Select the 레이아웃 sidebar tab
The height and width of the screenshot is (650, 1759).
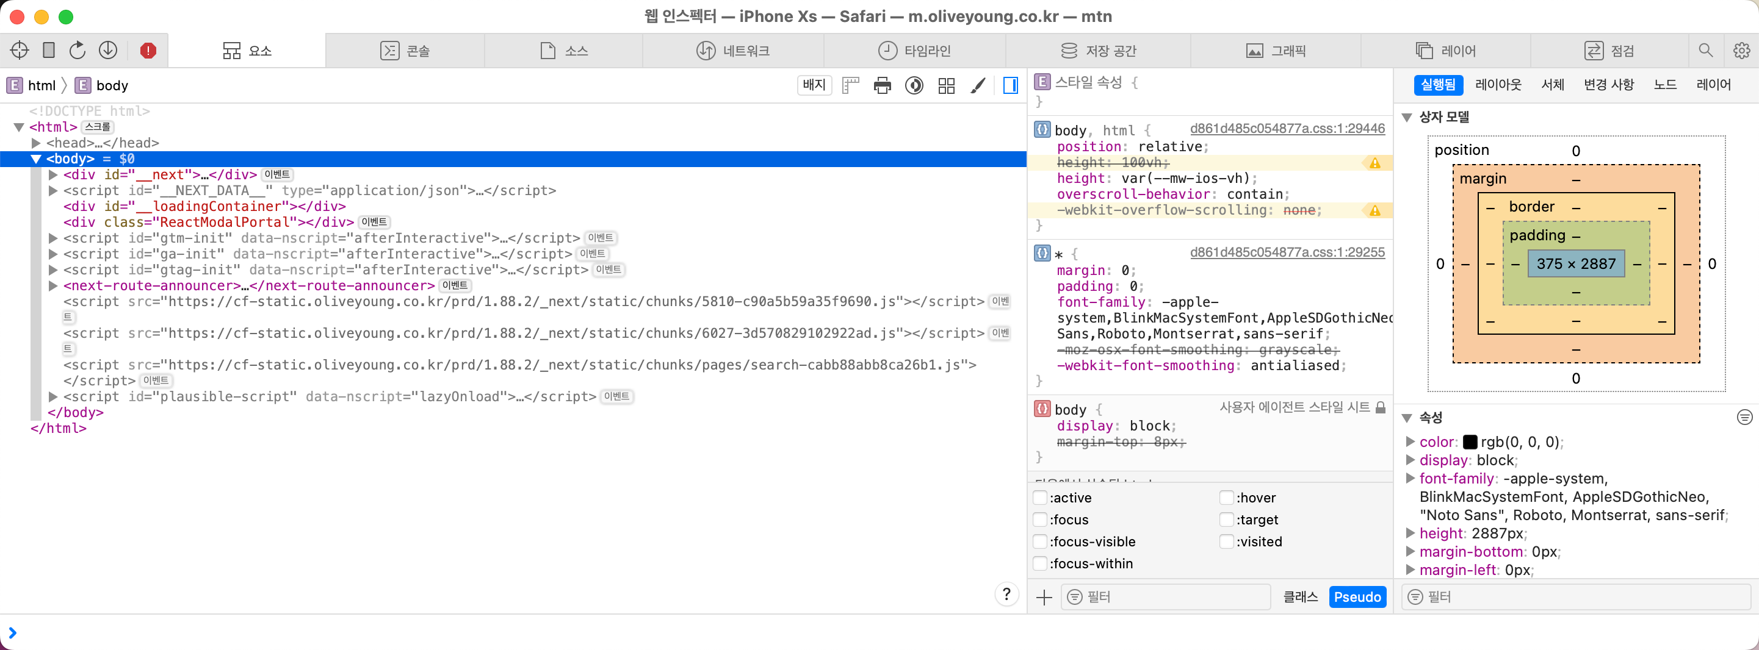tap(1498, 85)
